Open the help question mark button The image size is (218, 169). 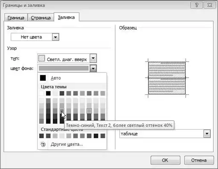tap(197, 5)
